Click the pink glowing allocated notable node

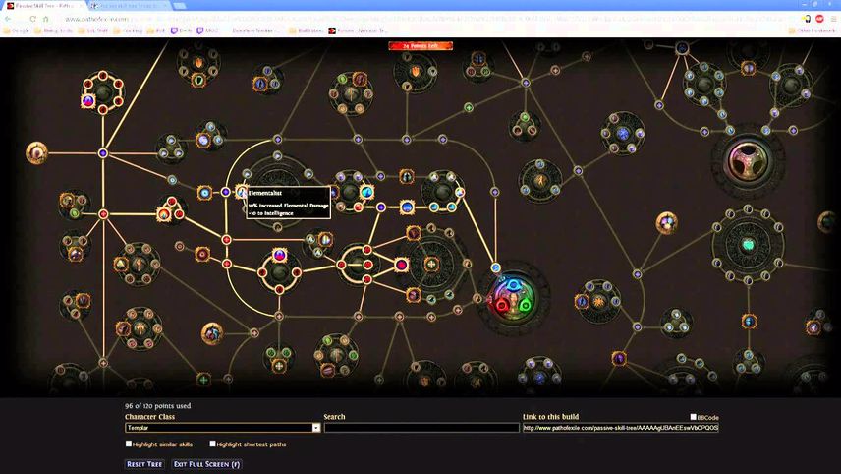click(x=401, y=265)
